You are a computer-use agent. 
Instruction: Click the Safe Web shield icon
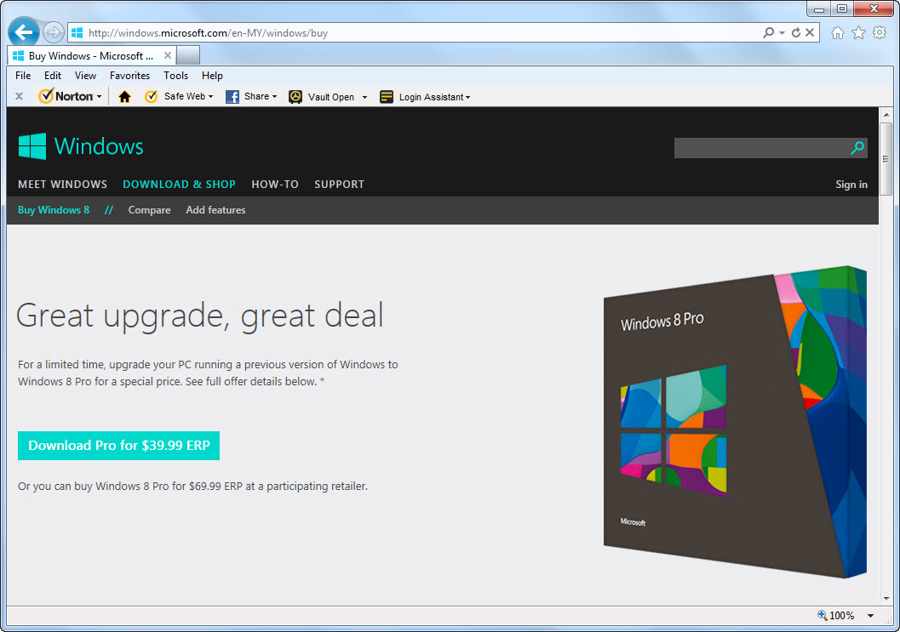pyautogui.click(x=150, y=96)
